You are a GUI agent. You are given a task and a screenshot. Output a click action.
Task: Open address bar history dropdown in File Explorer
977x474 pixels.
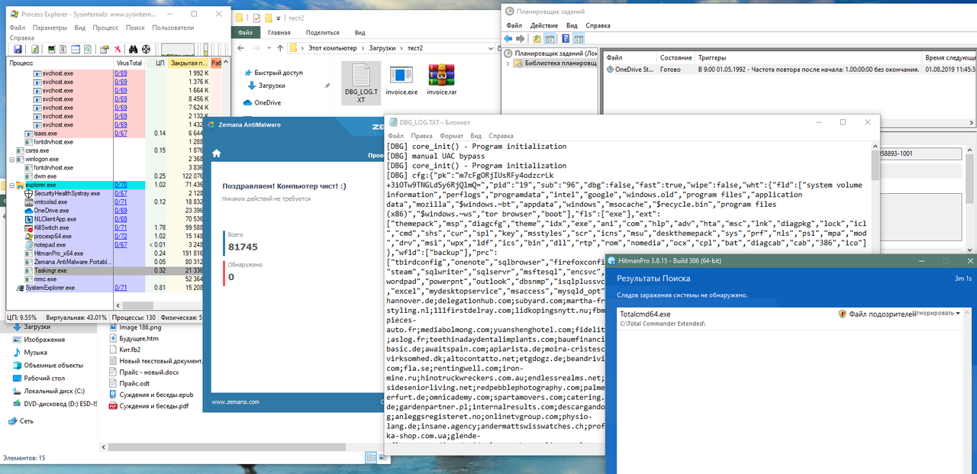point(491,48)
